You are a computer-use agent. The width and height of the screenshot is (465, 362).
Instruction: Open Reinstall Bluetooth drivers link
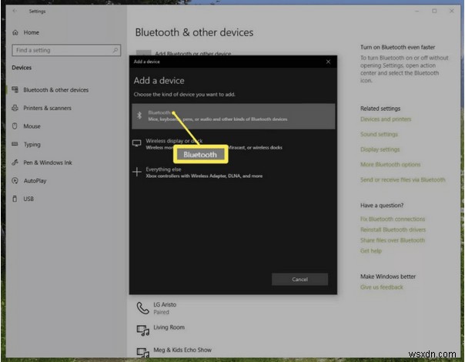[x=393, y=230]
